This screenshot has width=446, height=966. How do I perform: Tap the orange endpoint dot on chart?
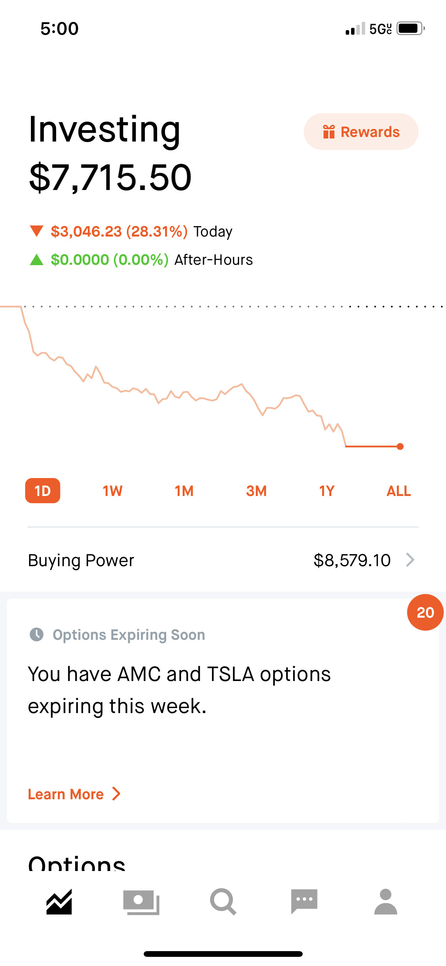[400, 446]
